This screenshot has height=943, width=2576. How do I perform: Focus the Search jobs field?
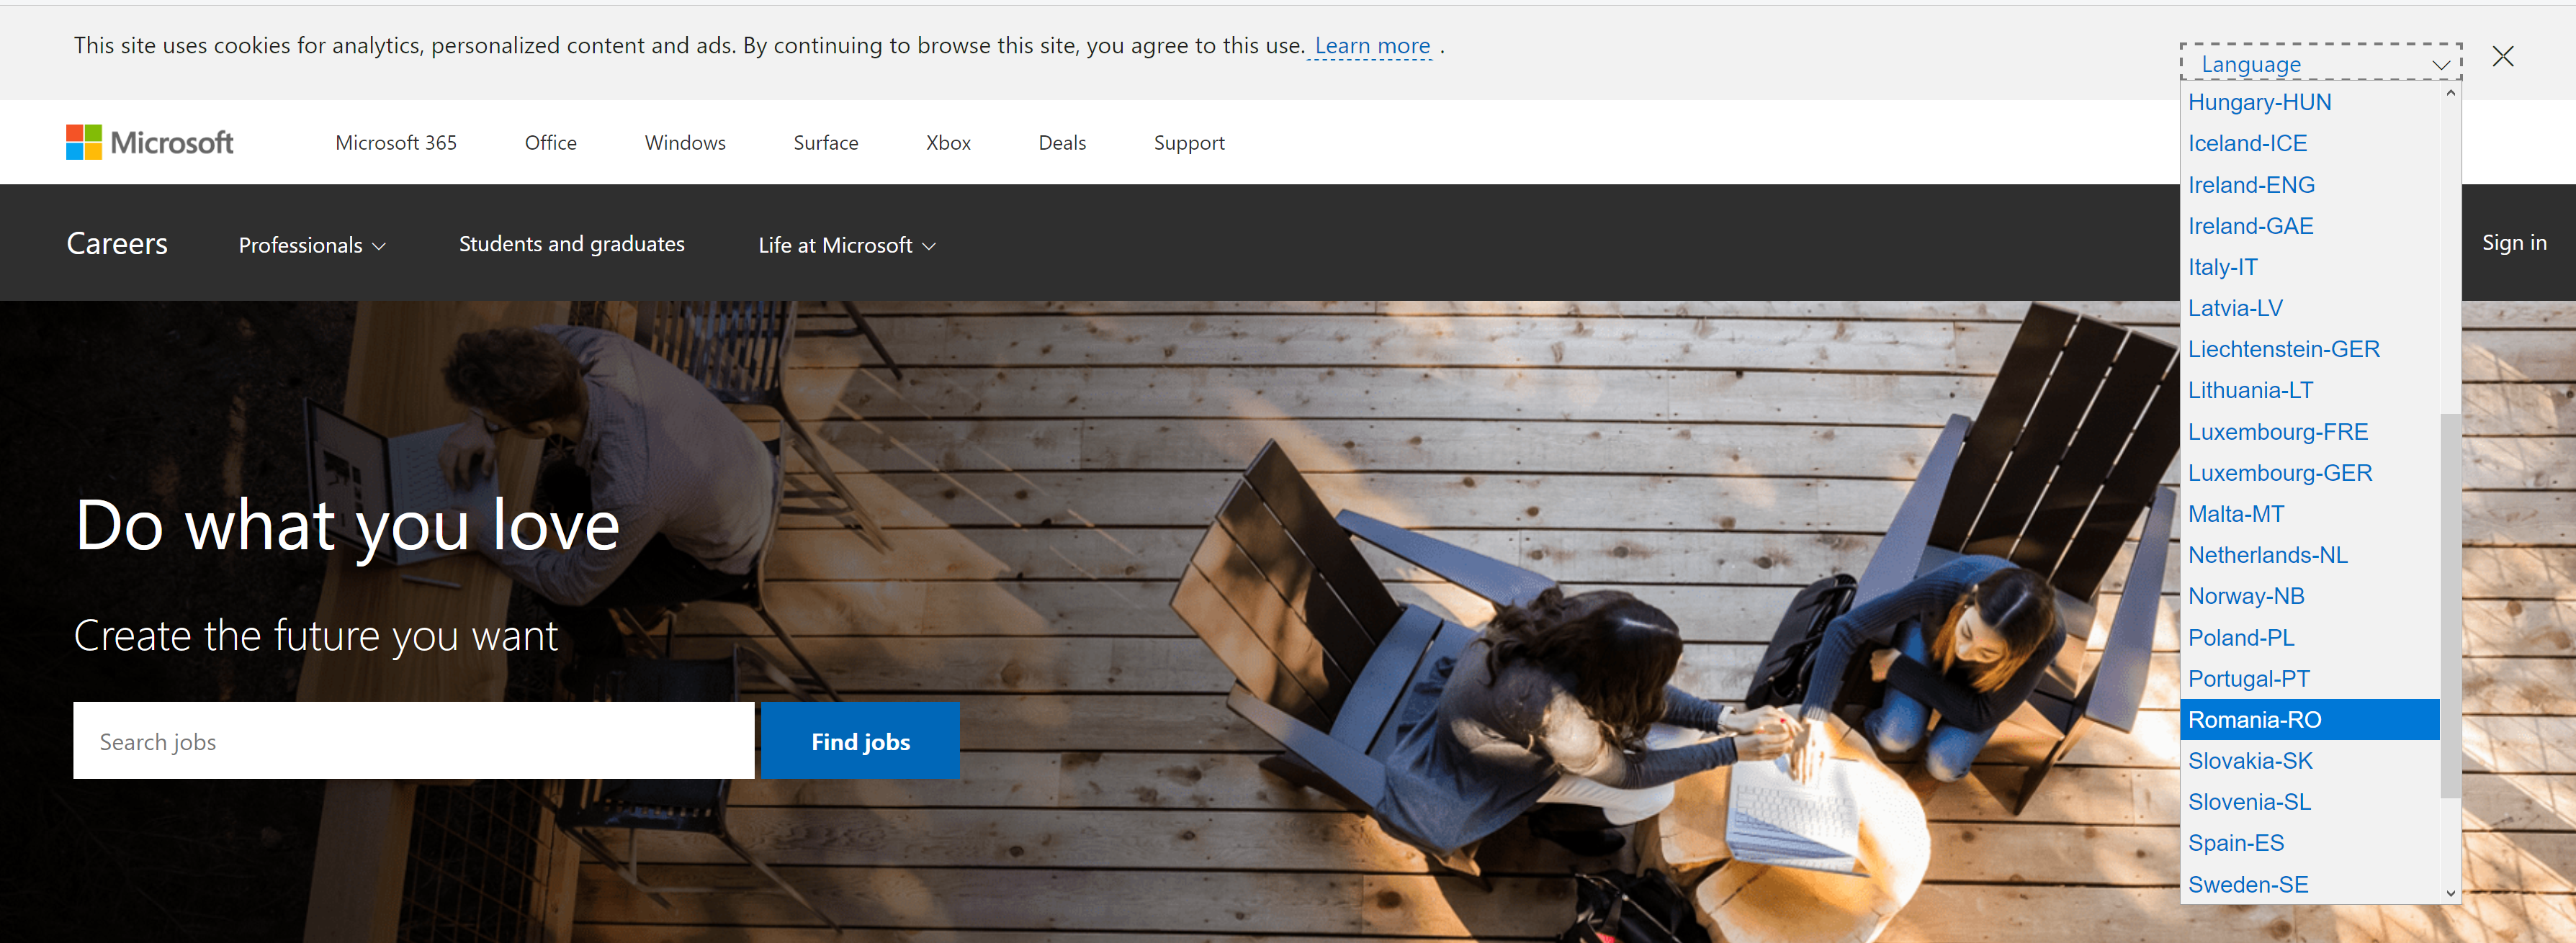tap(414, 740)
